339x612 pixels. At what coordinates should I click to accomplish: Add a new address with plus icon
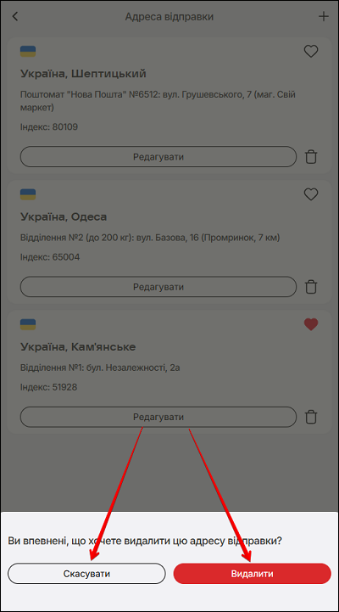(x=324, y=16)
